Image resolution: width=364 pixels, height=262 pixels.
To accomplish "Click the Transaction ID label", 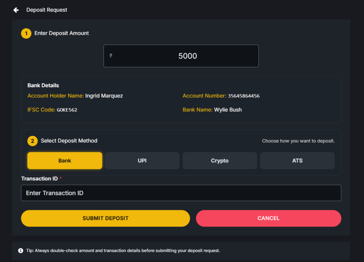I will (x=39, y=179).
